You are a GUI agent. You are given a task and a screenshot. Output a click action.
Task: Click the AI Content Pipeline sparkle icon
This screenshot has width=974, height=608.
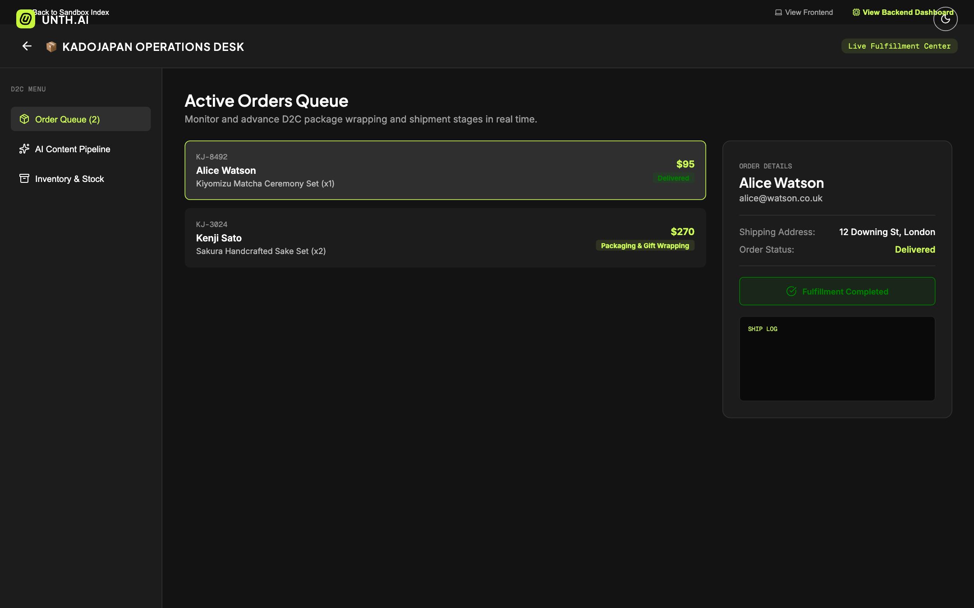pos(24,149)
